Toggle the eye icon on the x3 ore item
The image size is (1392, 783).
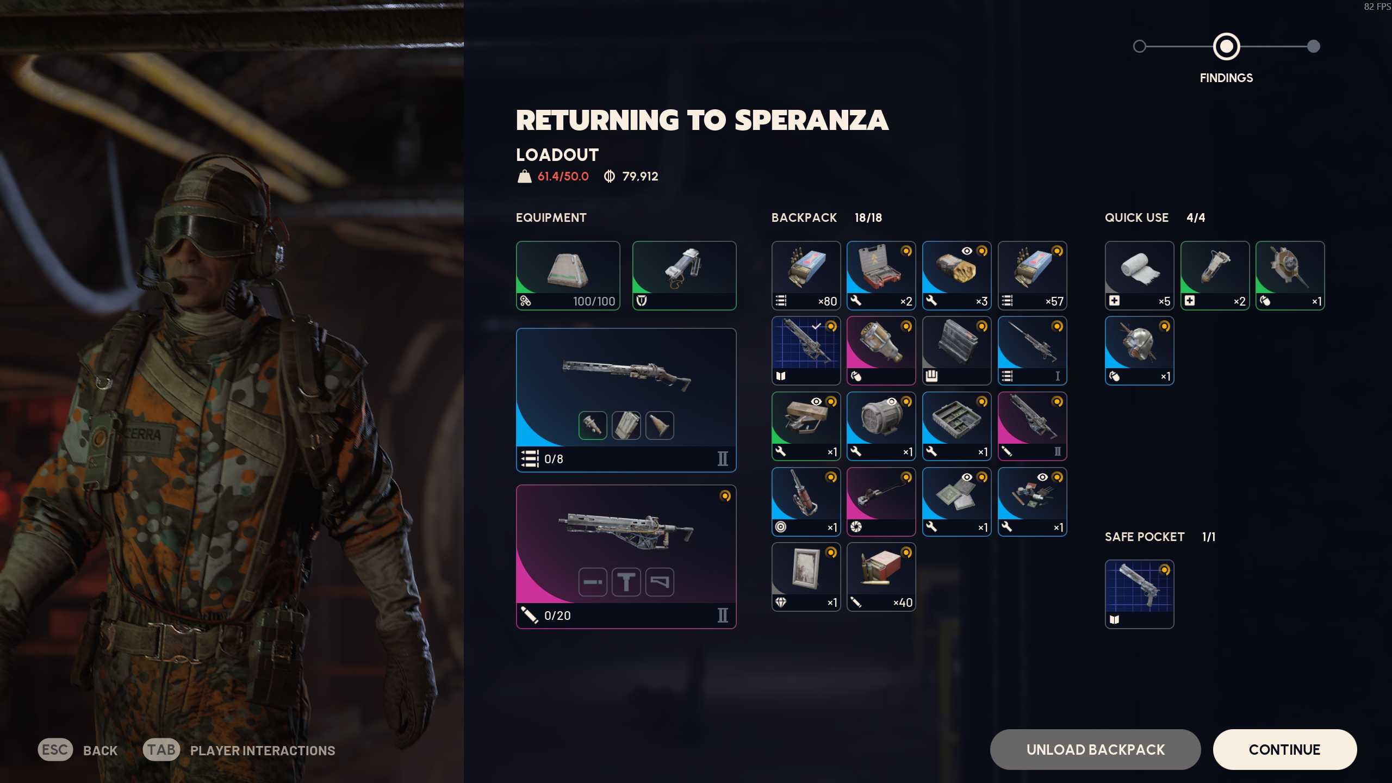[x=967, y=251]
